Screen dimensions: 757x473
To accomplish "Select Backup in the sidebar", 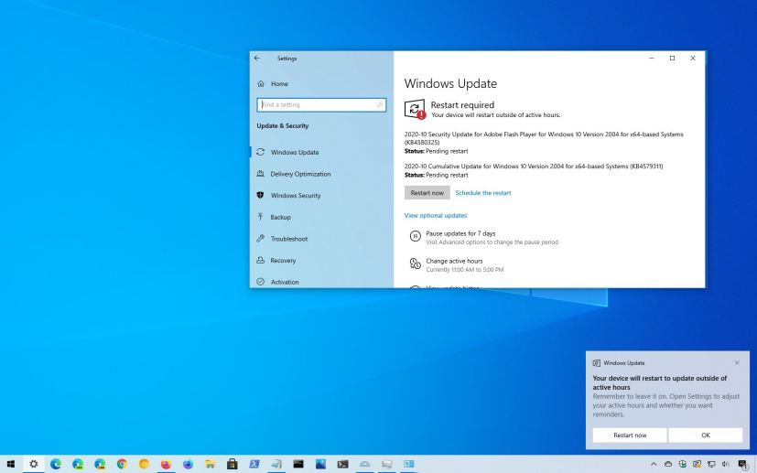I will pyautogui.click(x=280, y=217).
